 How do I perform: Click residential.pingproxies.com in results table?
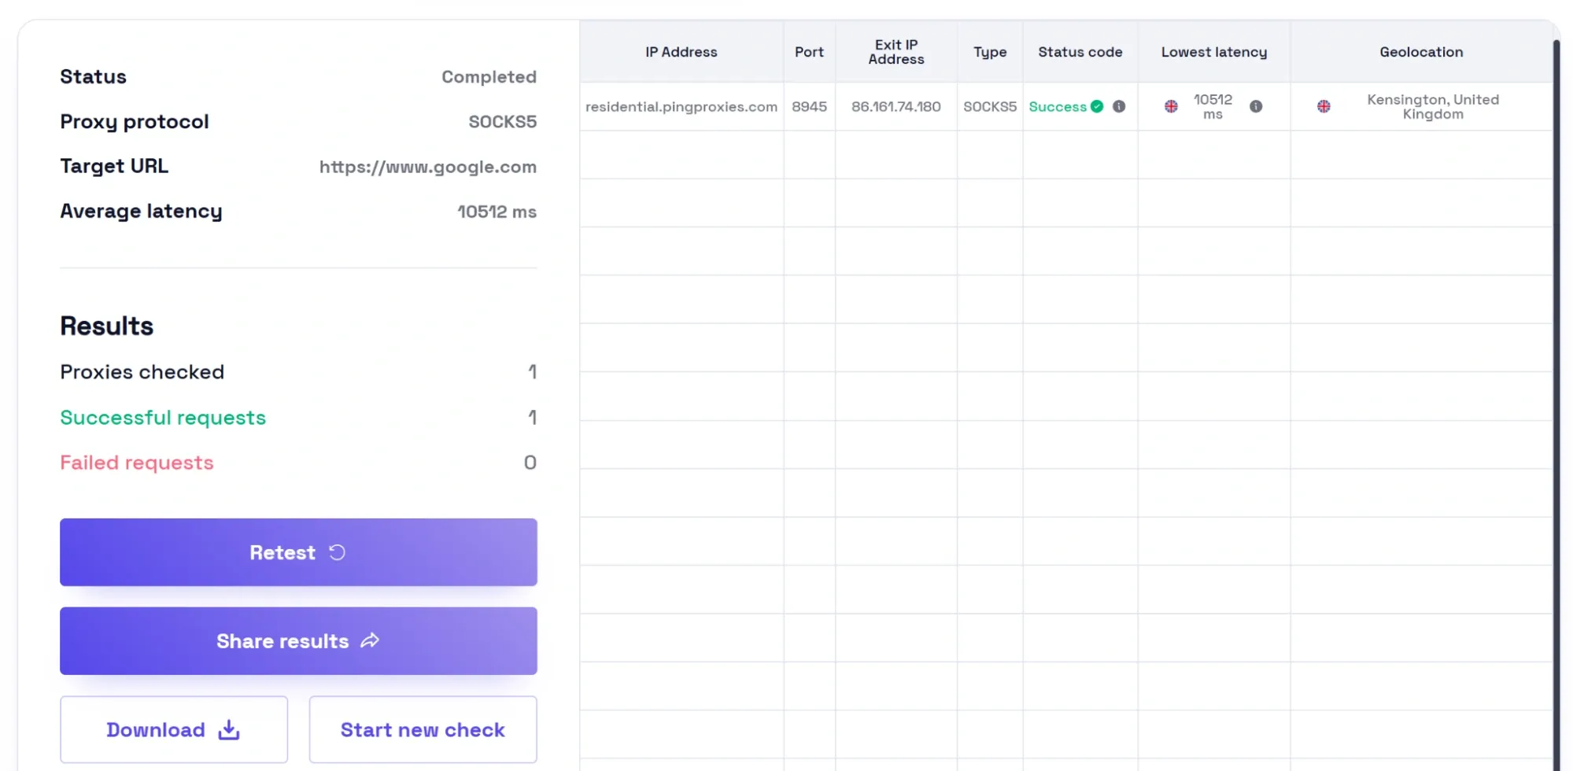click(681, 106)
